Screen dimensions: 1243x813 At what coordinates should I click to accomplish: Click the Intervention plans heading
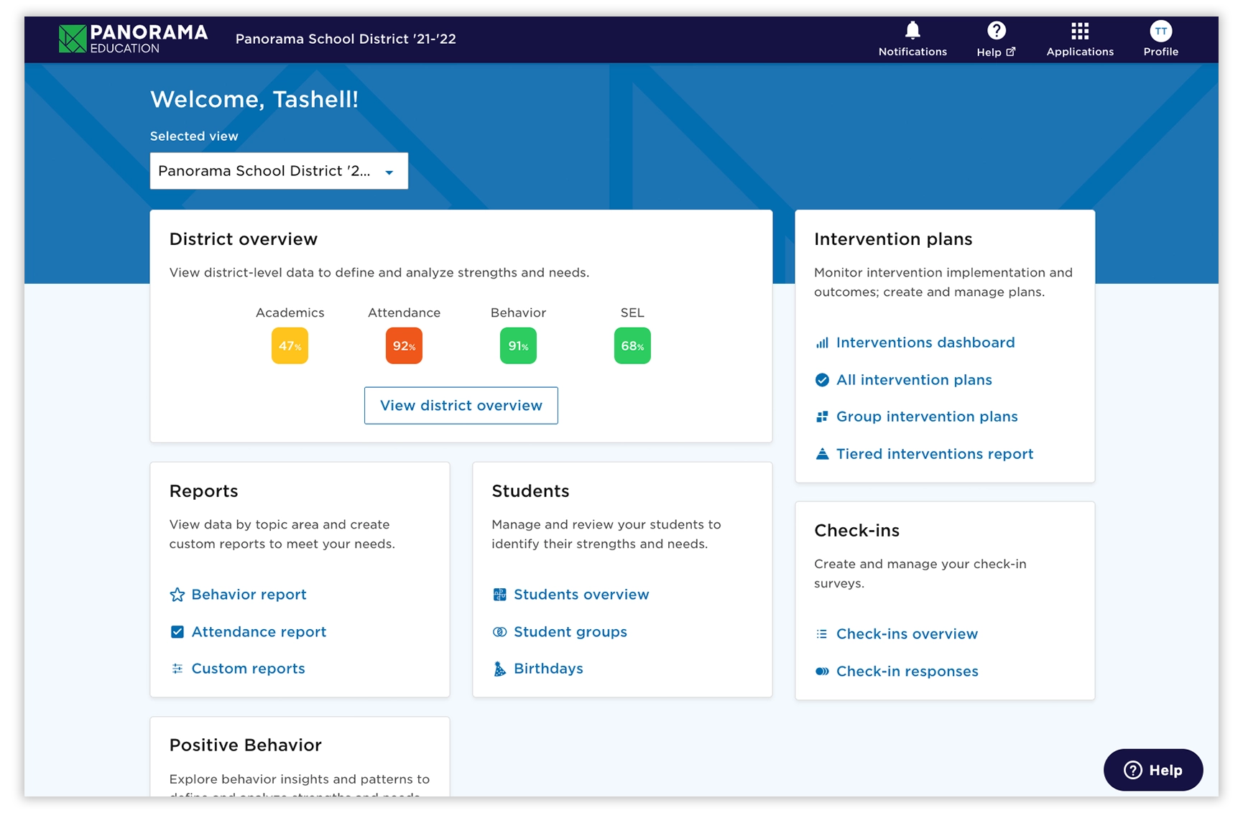pyautogui.click(x=893, y=239)
